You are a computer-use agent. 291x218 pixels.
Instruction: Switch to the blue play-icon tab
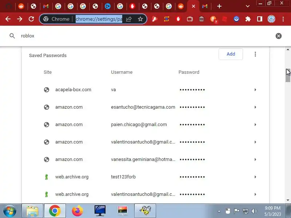pyautogui.click(x=108, y=6)
